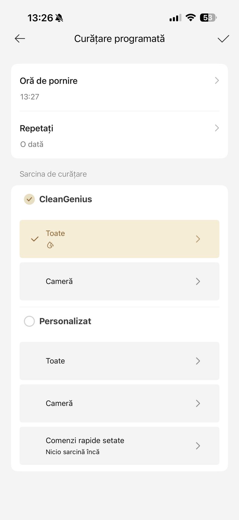Tap the checkmark inside highlighted Toate row
The height and width of the screenshot is (520, 239).
tap(35, 239)
